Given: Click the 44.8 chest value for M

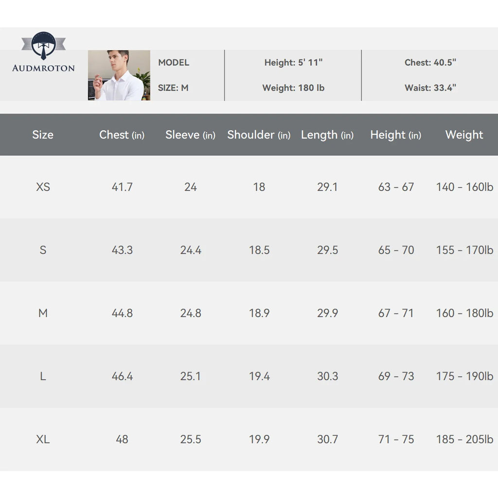Looking at the screenshot, I should (122, 313).
